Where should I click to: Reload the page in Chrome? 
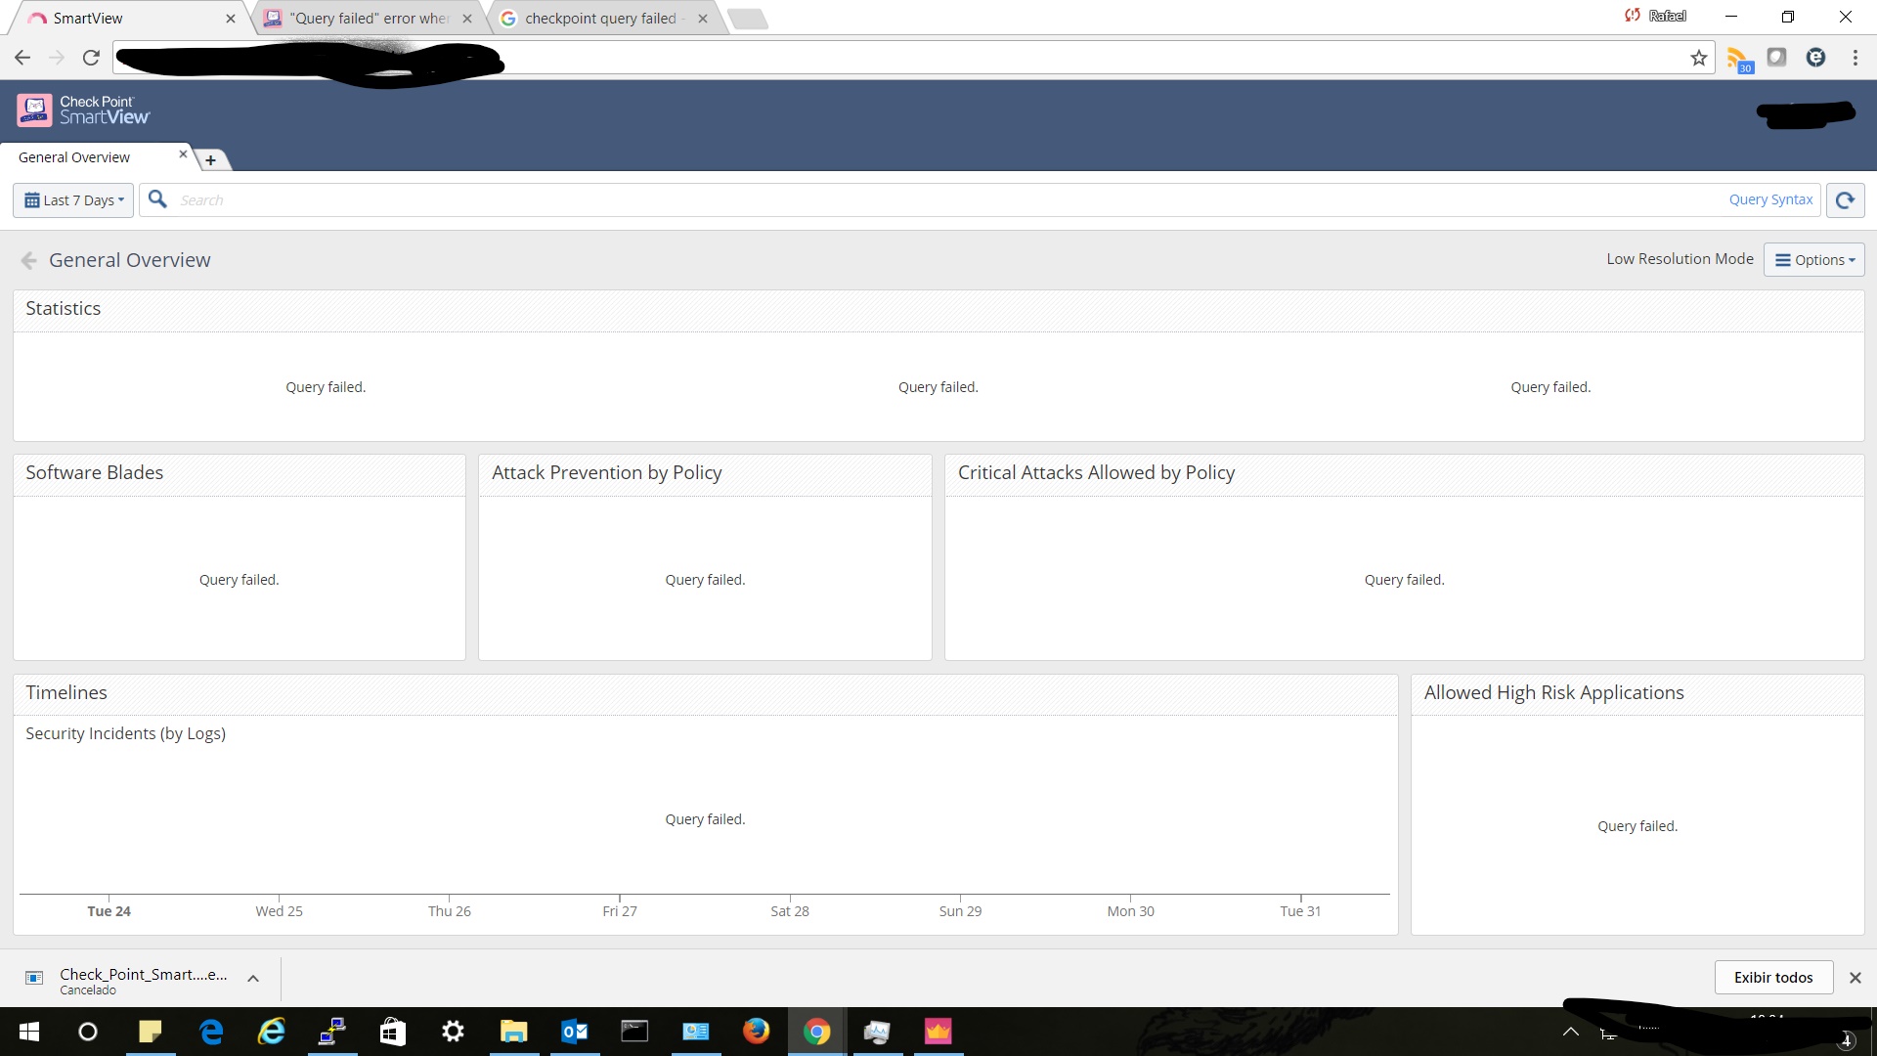tap(91, 58)
